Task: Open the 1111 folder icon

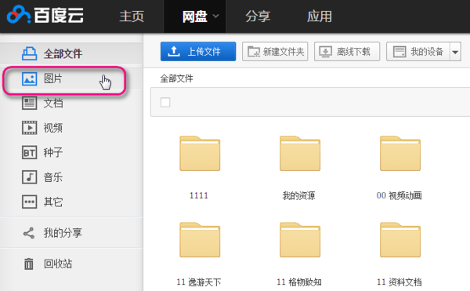Action: coord(200,153)
